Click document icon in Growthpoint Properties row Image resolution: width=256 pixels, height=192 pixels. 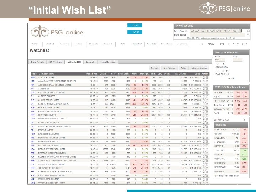point(204,127)
